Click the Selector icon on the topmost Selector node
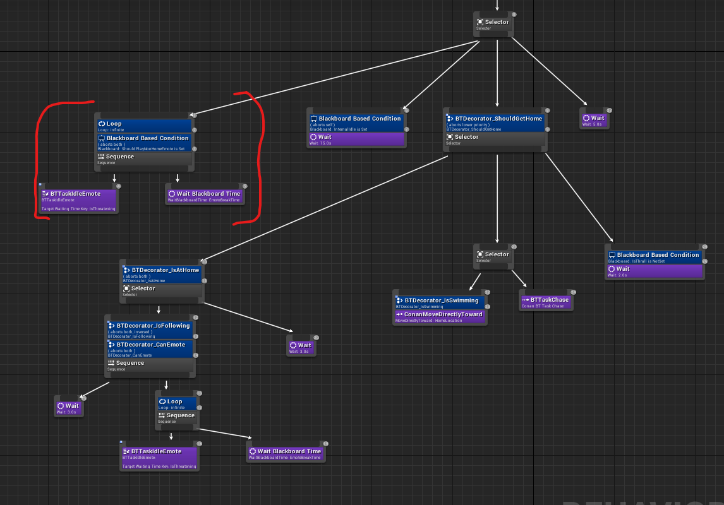Viewport: 724px width, 505px height. coord(480,22)
